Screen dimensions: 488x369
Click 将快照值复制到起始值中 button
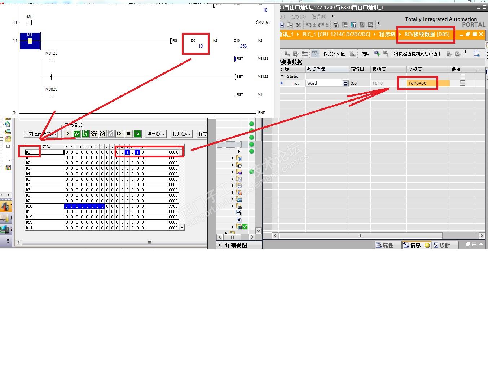[x=418, y=54]
